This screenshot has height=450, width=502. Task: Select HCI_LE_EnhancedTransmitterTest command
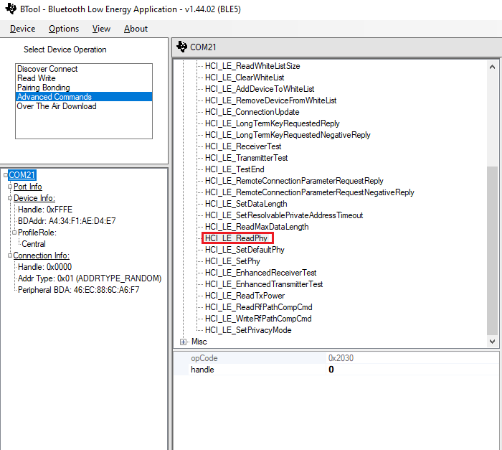[x=264, y=285]
